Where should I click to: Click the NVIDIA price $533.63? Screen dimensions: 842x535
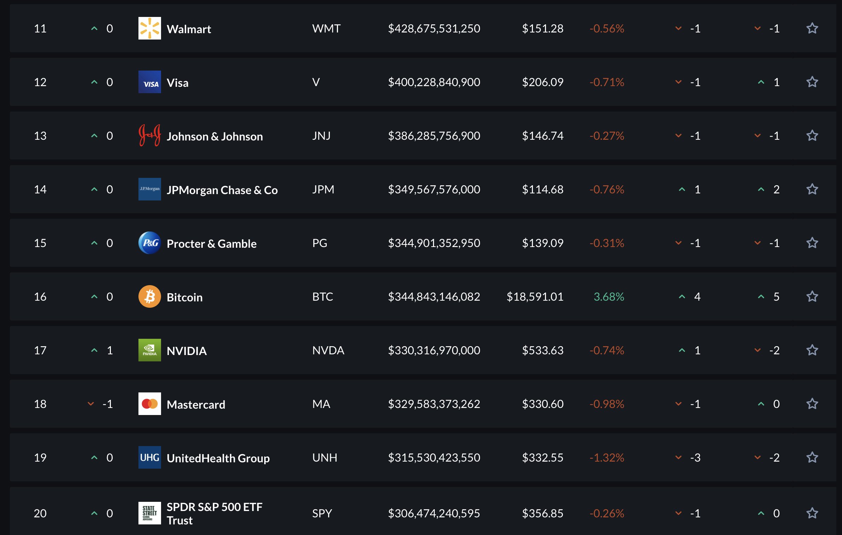pos(543,350)
